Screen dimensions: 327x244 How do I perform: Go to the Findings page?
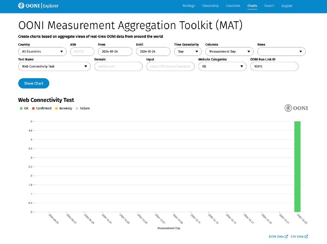[189, 6]
